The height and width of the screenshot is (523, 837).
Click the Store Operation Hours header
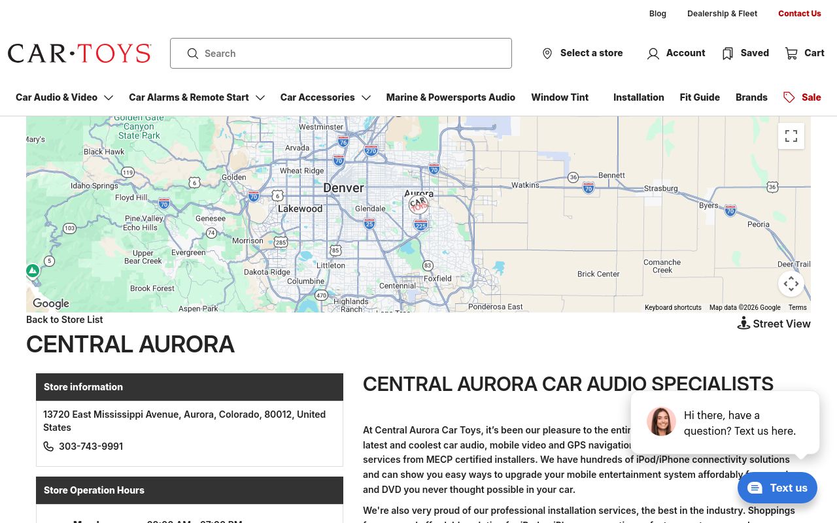click(x=190, y=490)
